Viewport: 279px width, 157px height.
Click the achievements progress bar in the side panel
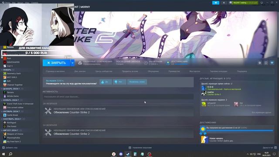pos(240,131)
